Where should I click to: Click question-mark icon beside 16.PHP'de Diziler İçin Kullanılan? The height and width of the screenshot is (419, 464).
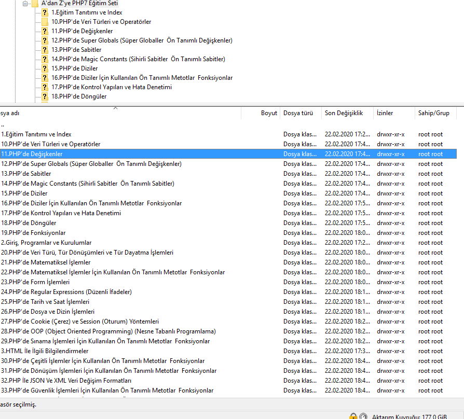[x=45, y=78]
